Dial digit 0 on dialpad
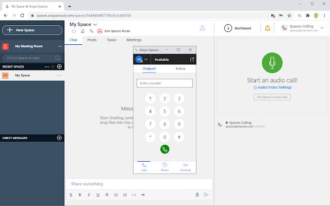The height and width of the screenshot is (206, 330). click(165, 137)
